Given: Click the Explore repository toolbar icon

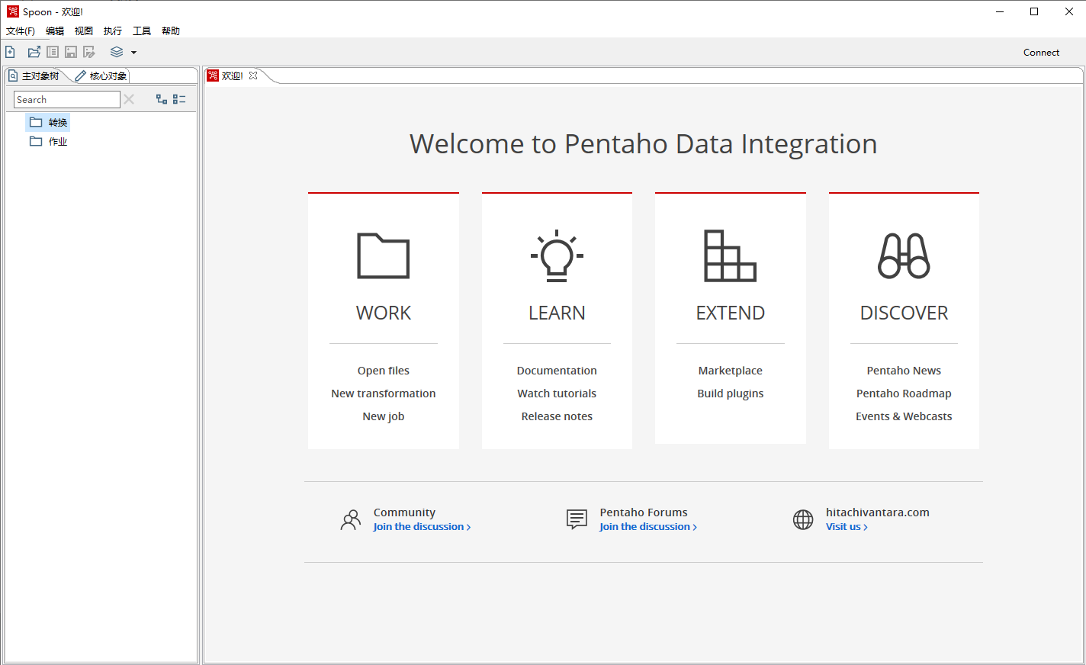Looking at the screenshot, I should coord(53,52).
